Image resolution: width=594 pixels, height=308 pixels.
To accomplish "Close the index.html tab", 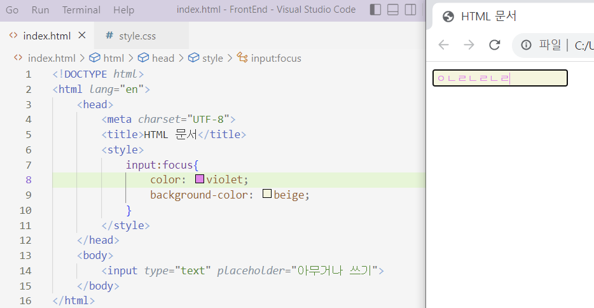I will pyautogui.click(x=82, y=35).
